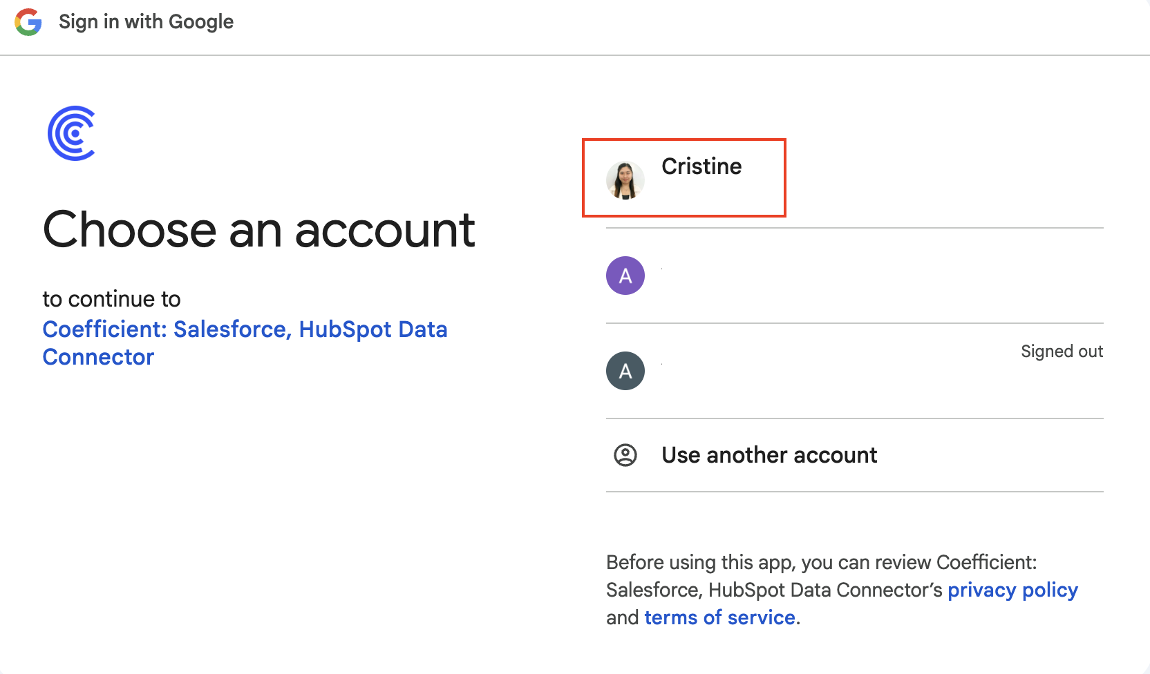Click the Google G logo

(x=28, y=22)
